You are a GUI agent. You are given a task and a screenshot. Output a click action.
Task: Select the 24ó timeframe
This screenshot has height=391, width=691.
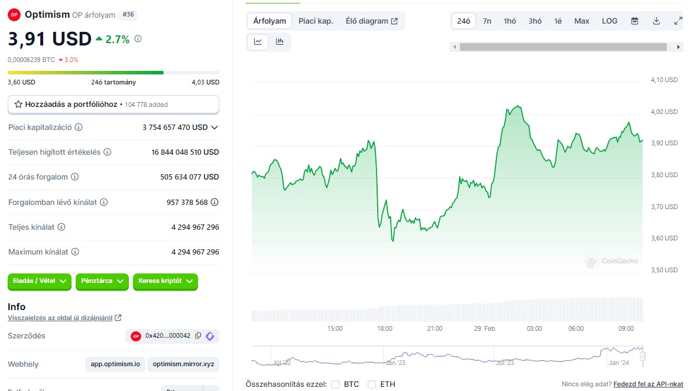click(x=463, y=21)
